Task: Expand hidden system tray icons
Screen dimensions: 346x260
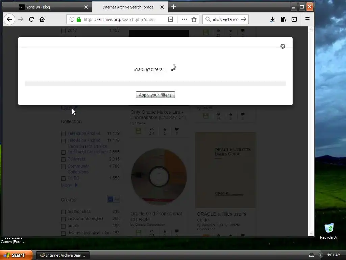Action: 321,255
